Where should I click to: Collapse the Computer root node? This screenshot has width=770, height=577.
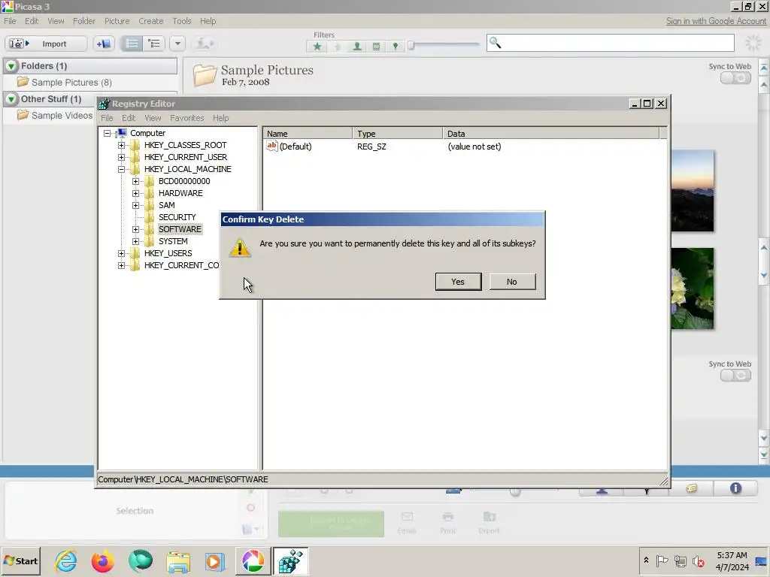[107, 133]
